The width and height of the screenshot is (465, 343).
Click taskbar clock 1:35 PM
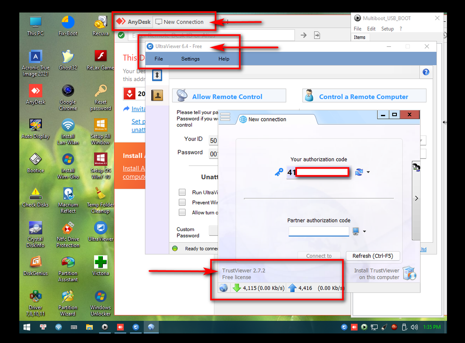[x=432, y=327]
